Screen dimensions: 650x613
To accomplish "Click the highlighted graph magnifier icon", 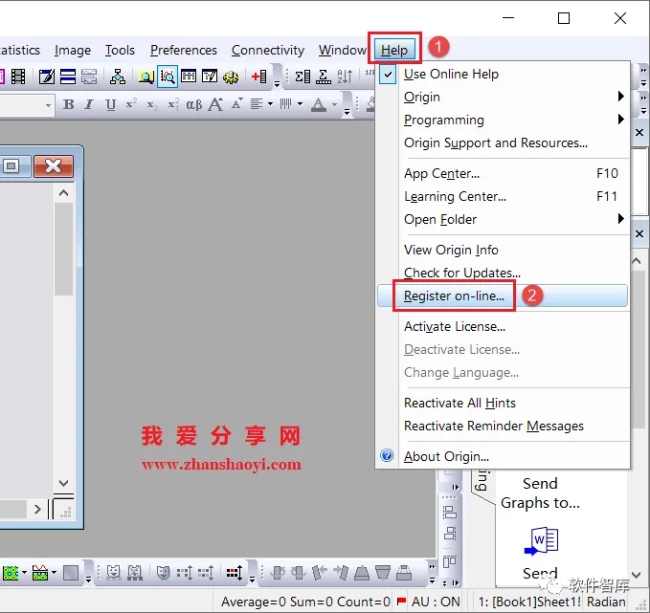I will point(168,77).
